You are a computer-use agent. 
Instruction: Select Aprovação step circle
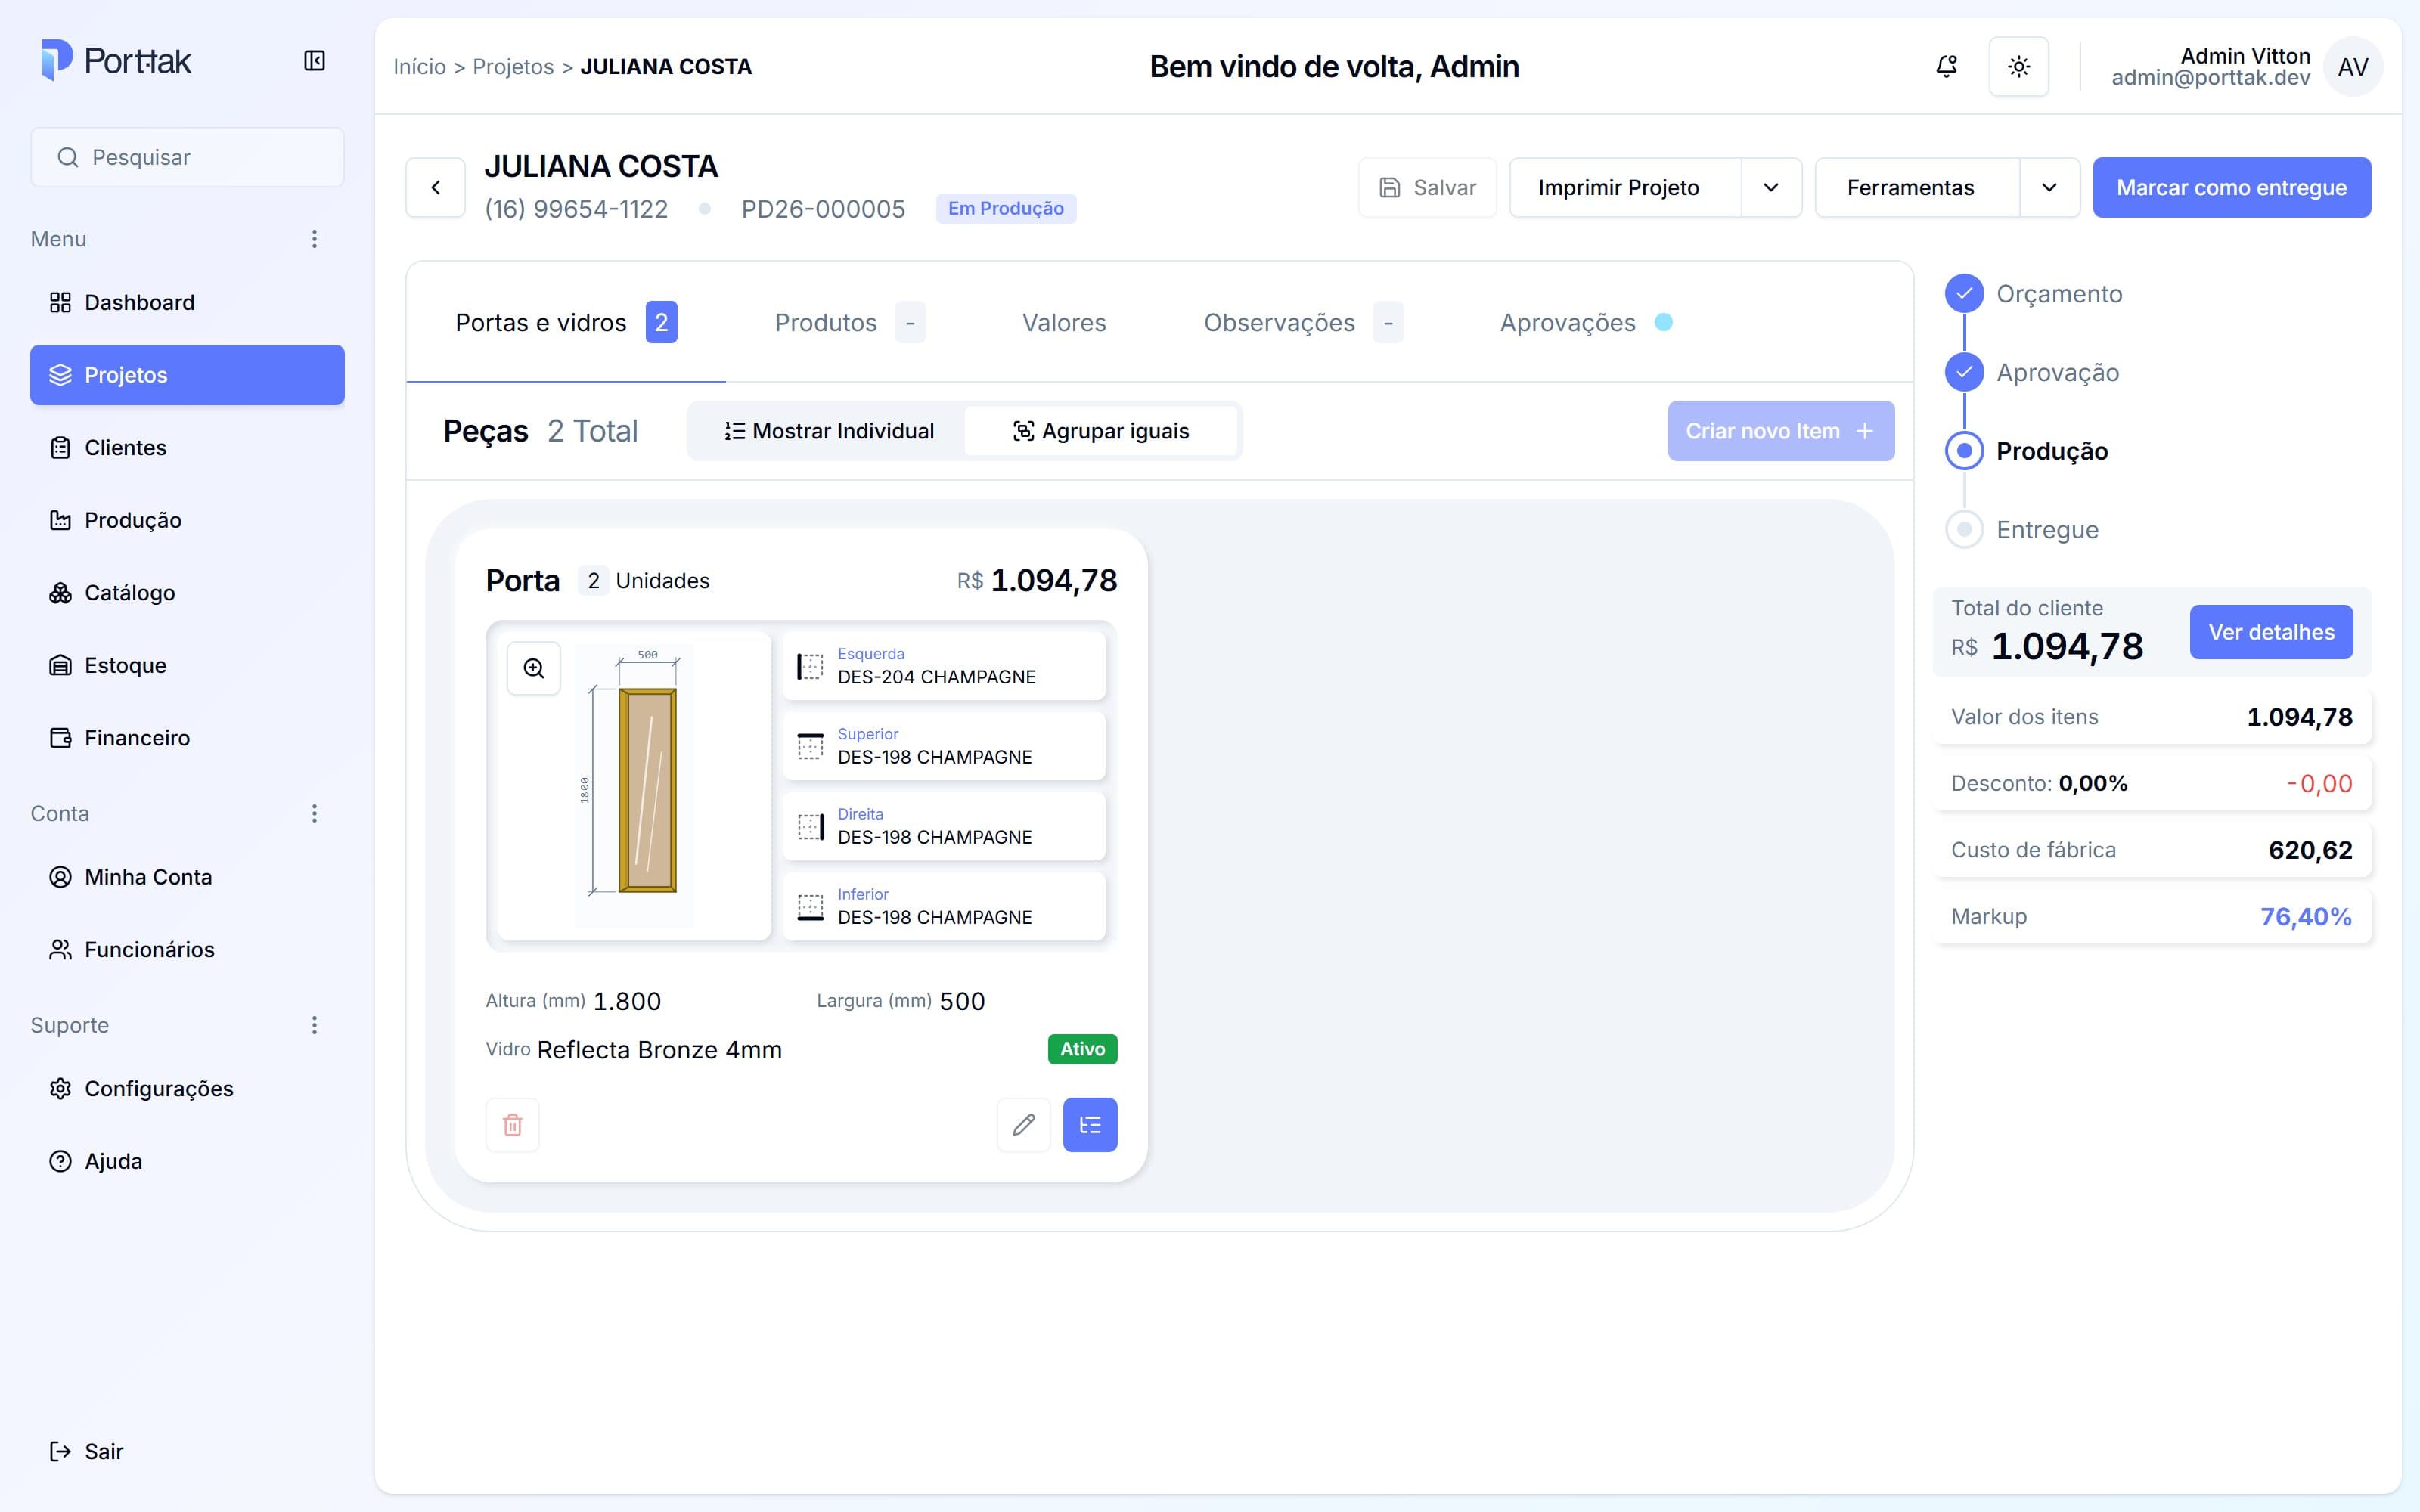coord(1964,372)
